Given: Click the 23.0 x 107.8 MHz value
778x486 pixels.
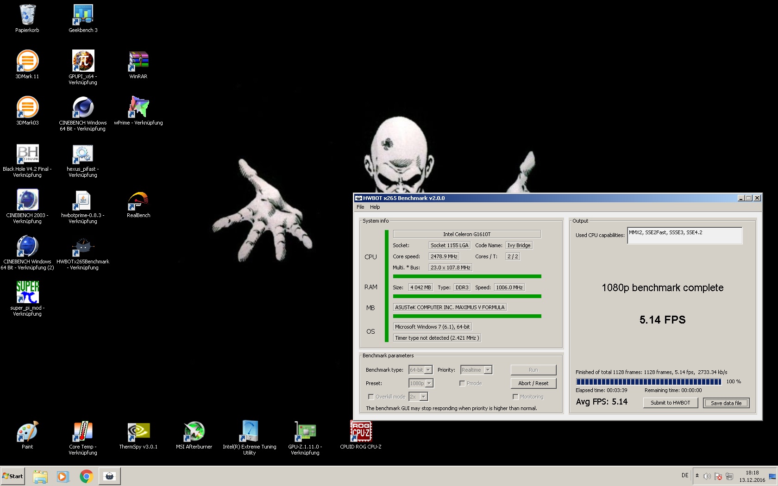Looking at the screenshot, I should (450, 268).
